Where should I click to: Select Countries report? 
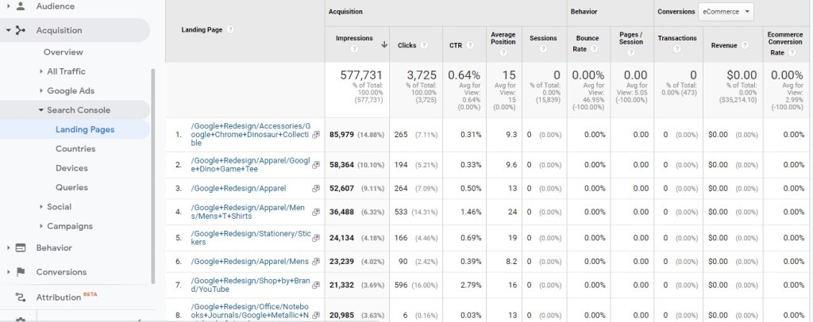tap(75, 148)
